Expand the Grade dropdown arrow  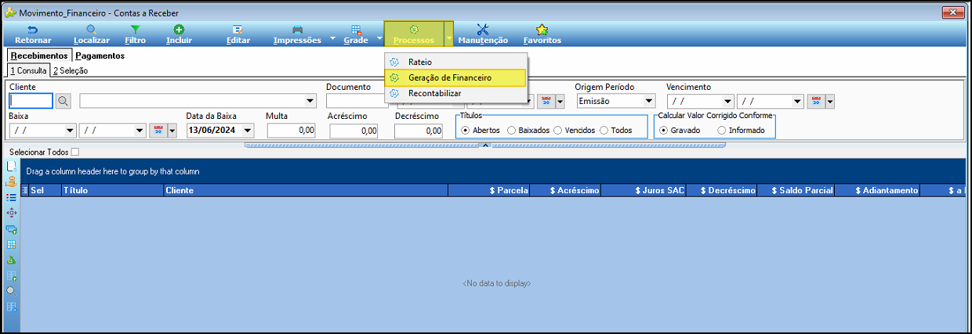(x=379, y=38)
